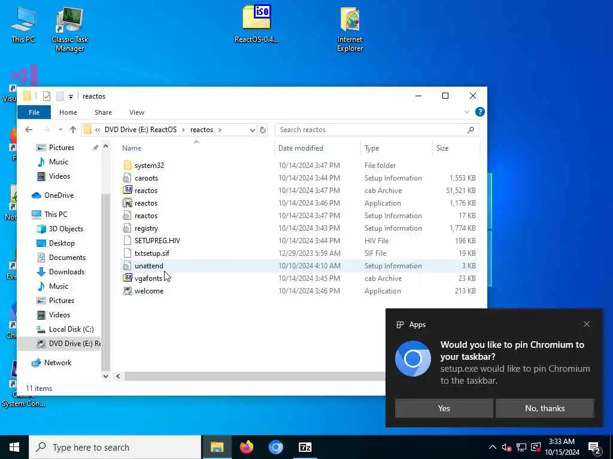Select the reactos cab Archive icon
The image size is (613, 459).
[128, 190]
